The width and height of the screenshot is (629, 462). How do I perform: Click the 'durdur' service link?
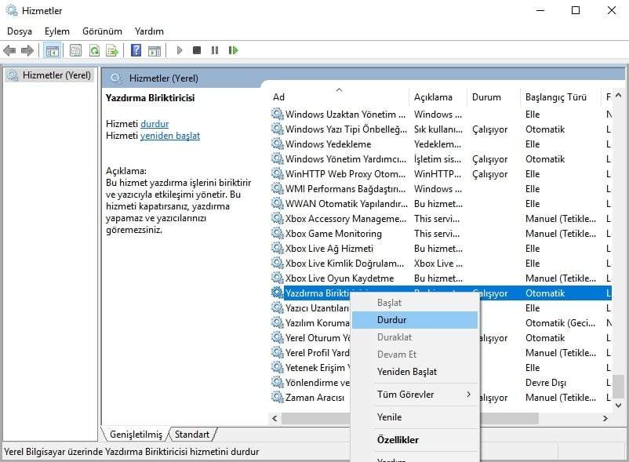[x=155, y=124]
